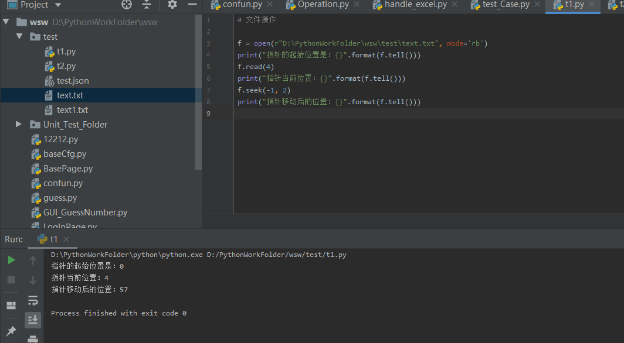Click the '指针移动后的位置: 57' output line
This screenshot has height=343, width=624.
coord(90,290)
